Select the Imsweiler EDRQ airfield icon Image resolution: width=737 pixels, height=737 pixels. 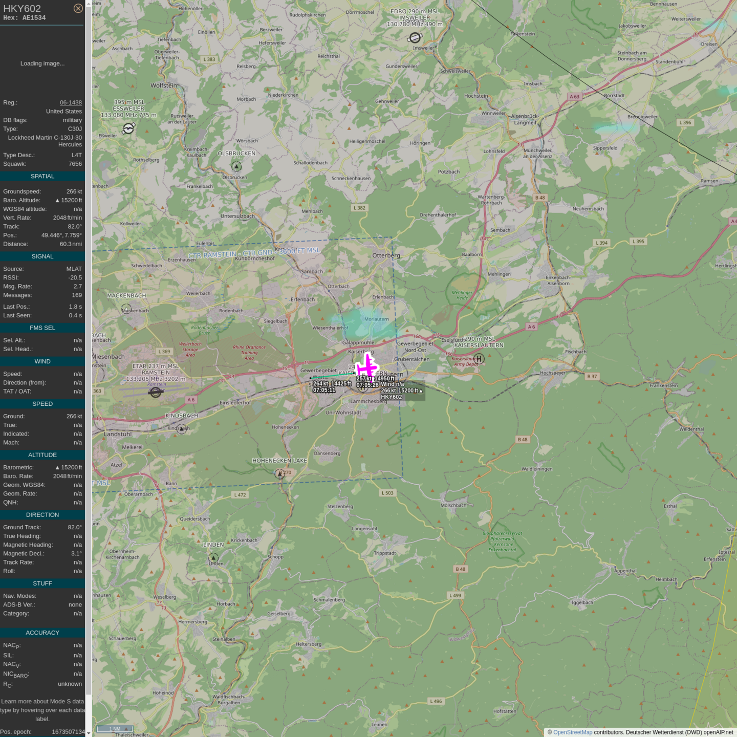point(415,37)
